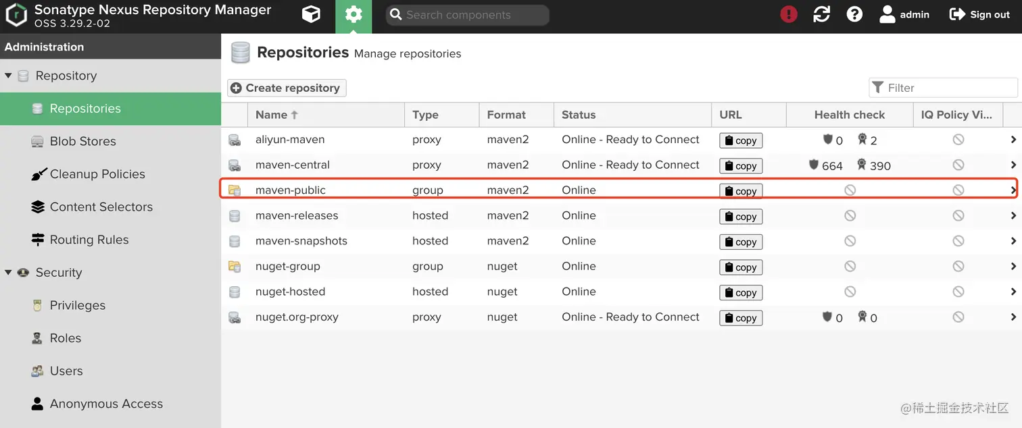Open Anonymous Access in the sidebar
The height and width of the screenshot is (428, 1022).
(x=110, y=404)
